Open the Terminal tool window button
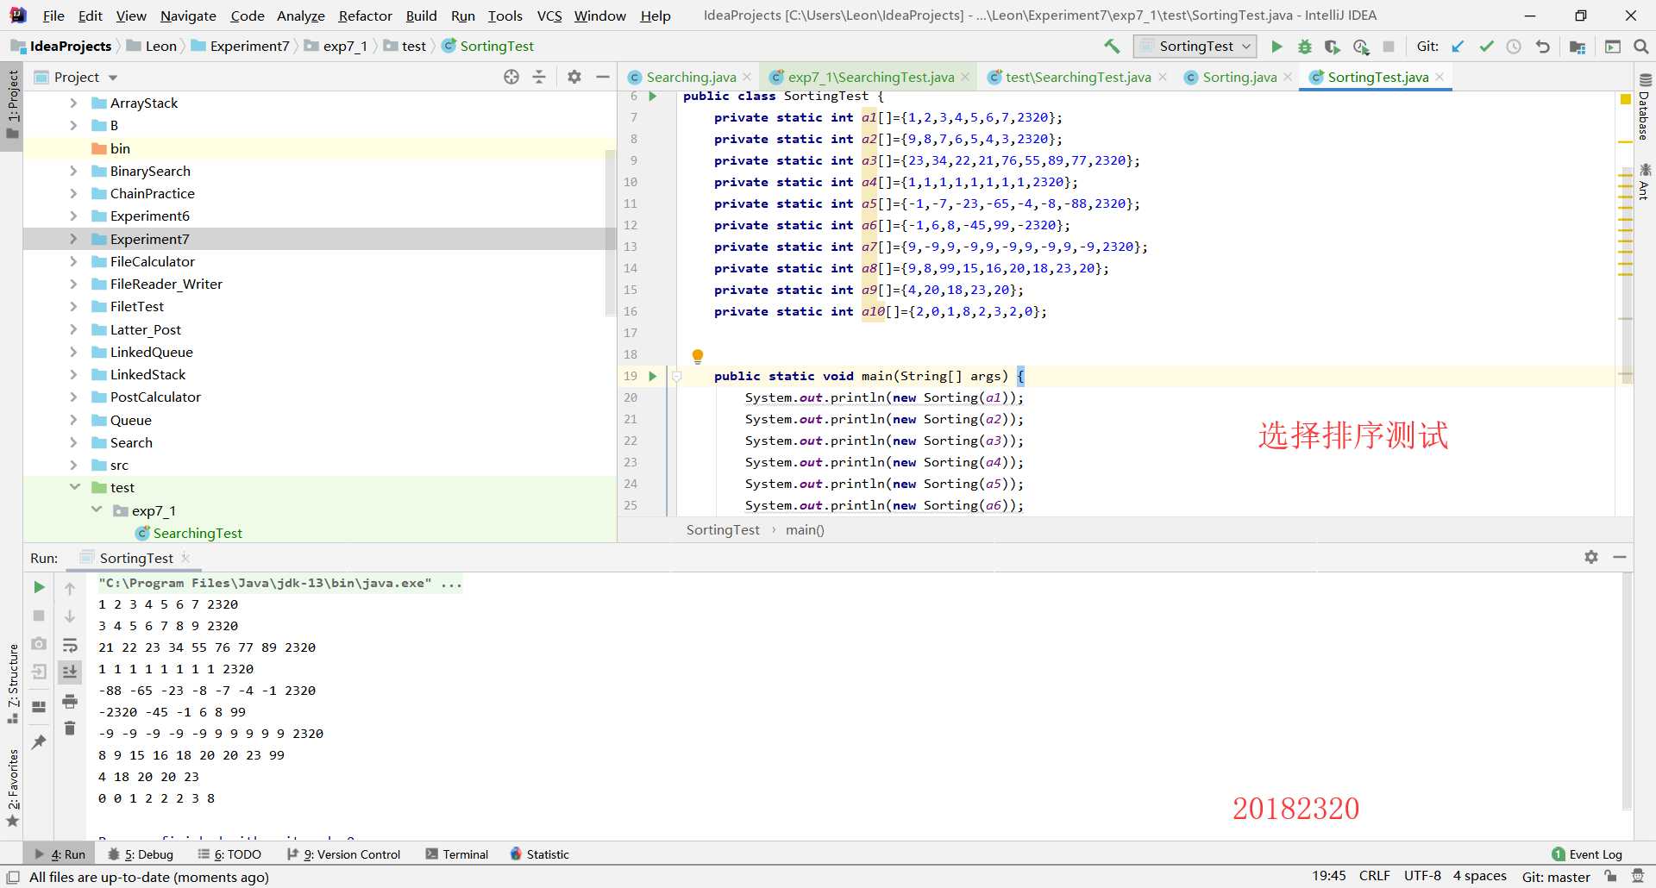Image resolution: width=1656 pixels, height=888 pixels. pos(456,854)
